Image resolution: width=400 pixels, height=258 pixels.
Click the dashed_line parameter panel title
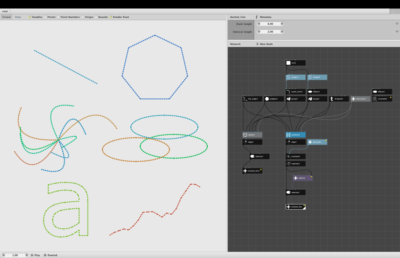coord(238,17)
